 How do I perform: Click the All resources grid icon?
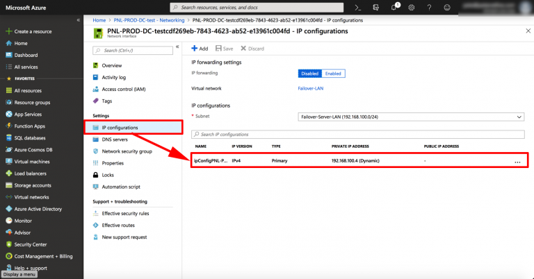[9, 90]
